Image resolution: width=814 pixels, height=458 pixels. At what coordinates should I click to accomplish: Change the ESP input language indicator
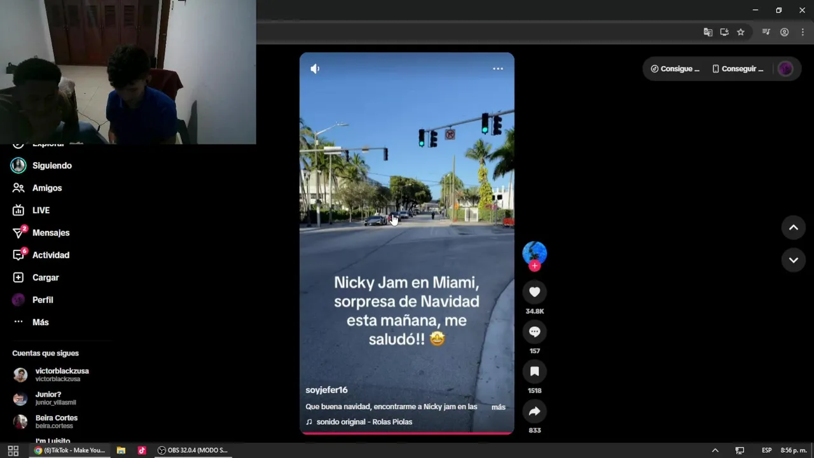pyautogui.click(x=767, y=450)
